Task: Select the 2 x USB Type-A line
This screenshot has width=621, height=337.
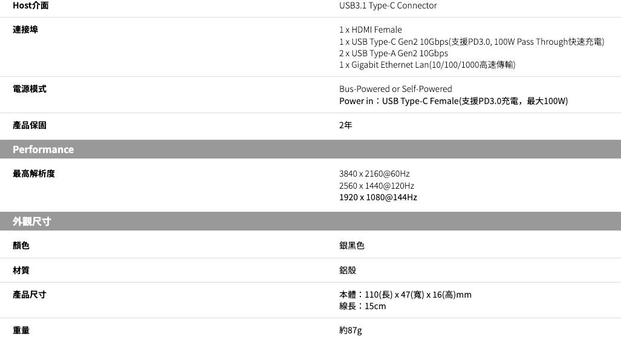Action: tap(393, 53)
